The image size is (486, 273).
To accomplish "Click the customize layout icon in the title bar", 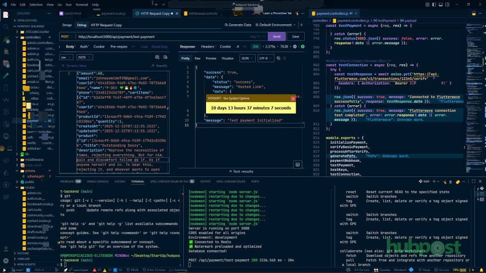I will tap(427, 5).
